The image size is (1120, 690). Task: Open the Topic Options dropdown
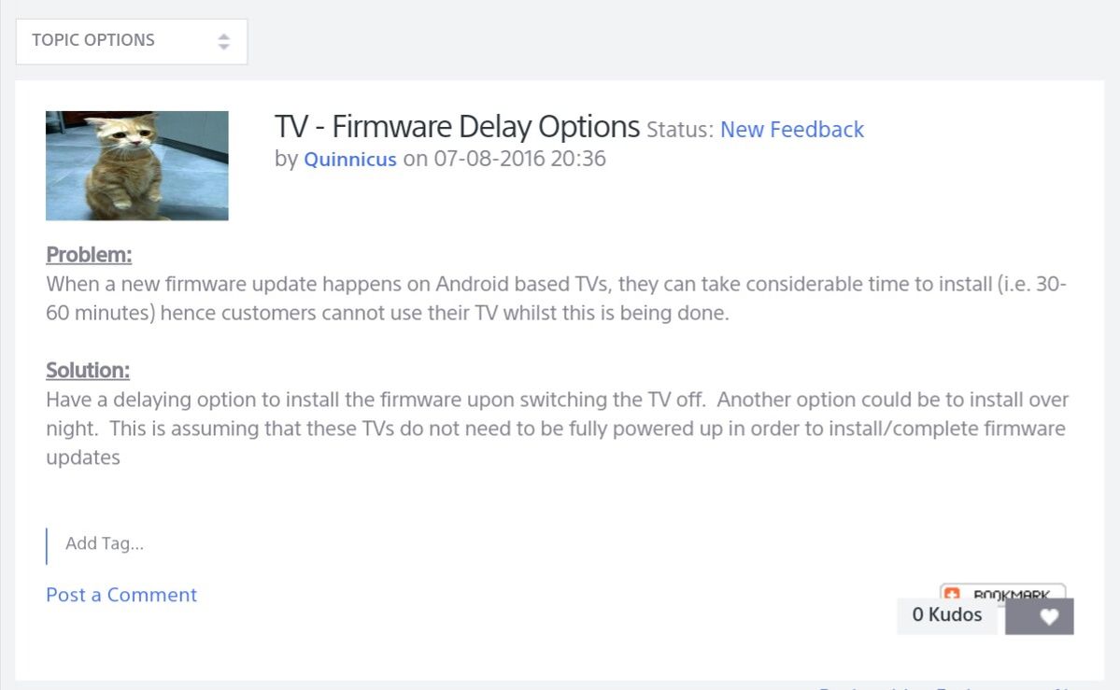131,41
